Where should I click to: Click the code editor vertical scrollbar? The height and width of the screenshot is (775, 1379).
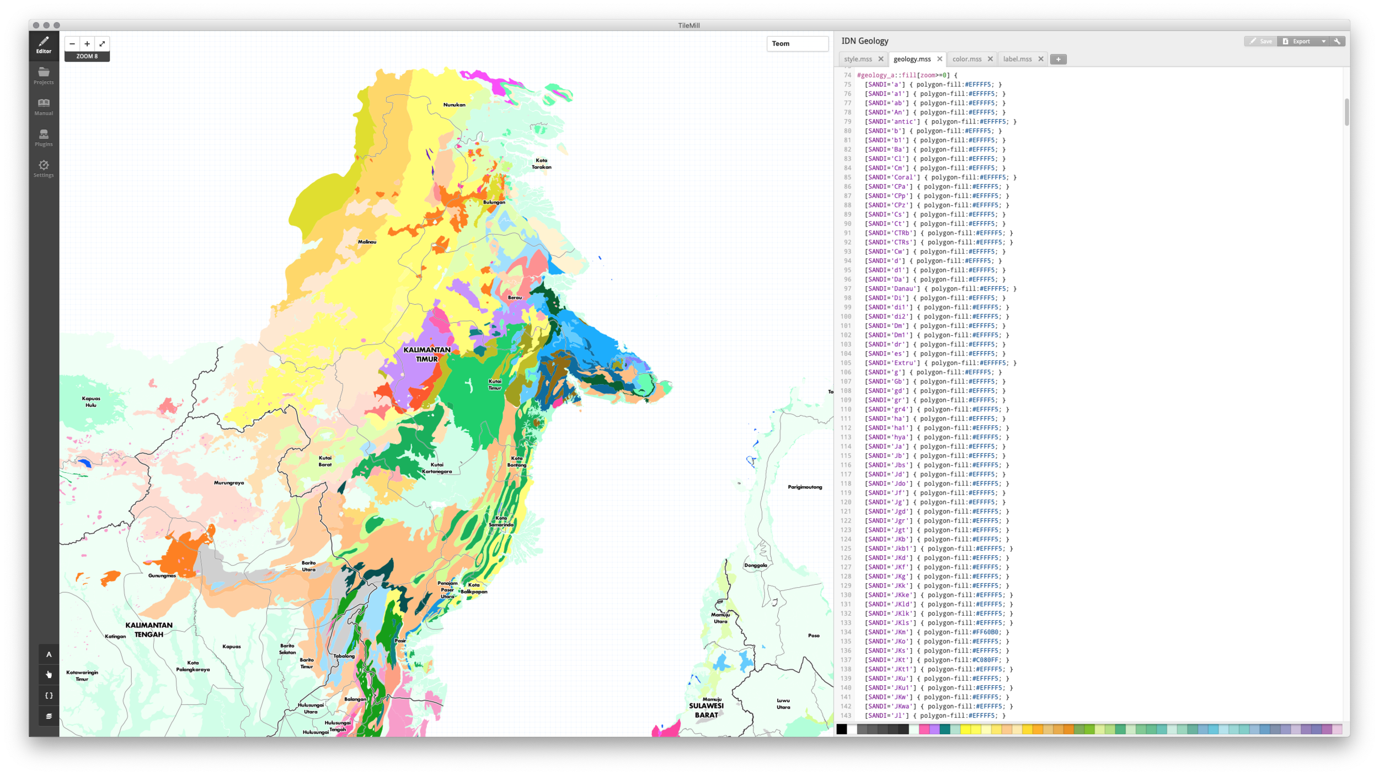pos(1346,112)
